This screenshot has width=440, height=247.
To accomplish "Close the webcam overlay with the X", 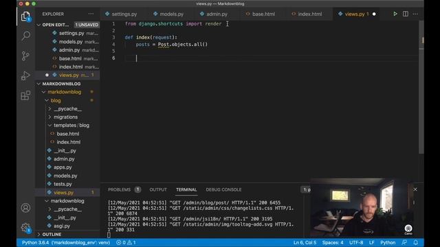I will [415, 189].
